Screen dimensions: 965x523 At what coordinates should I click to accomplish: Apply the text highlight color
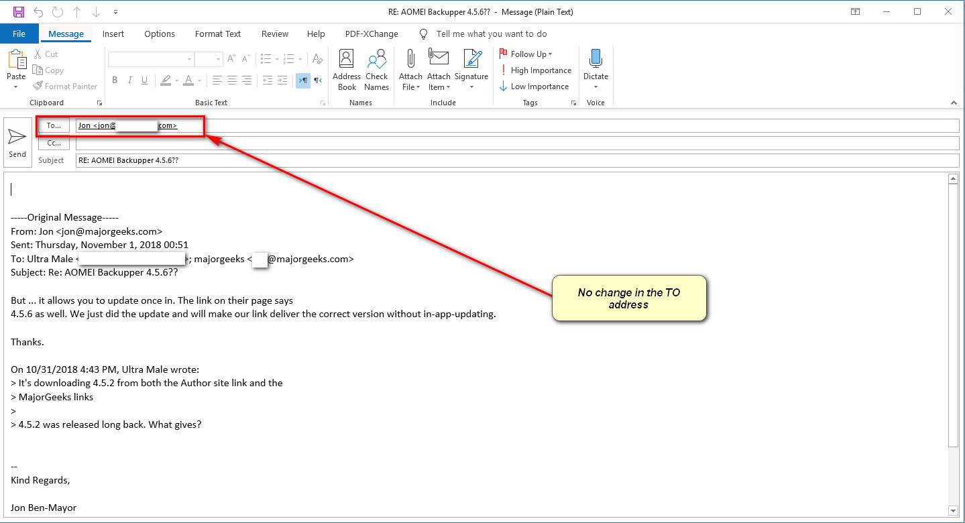coord(166,80)
